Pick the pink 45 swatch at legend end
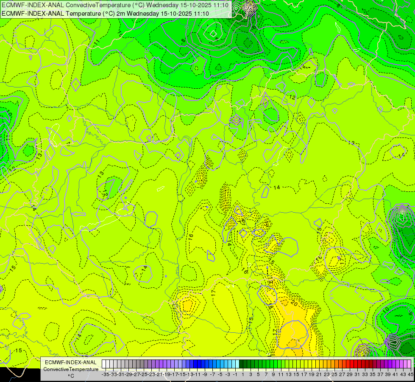Screen dimensions: 415x382 [409, 364]
